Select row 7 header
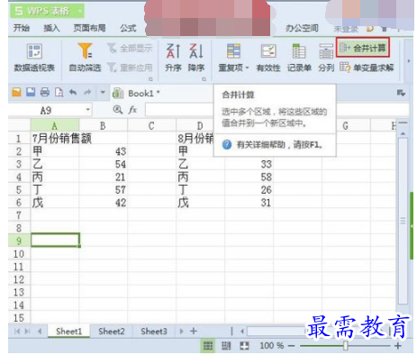This screenshot has width=417, height=355. pyautogui.click(x=19, y=215)
